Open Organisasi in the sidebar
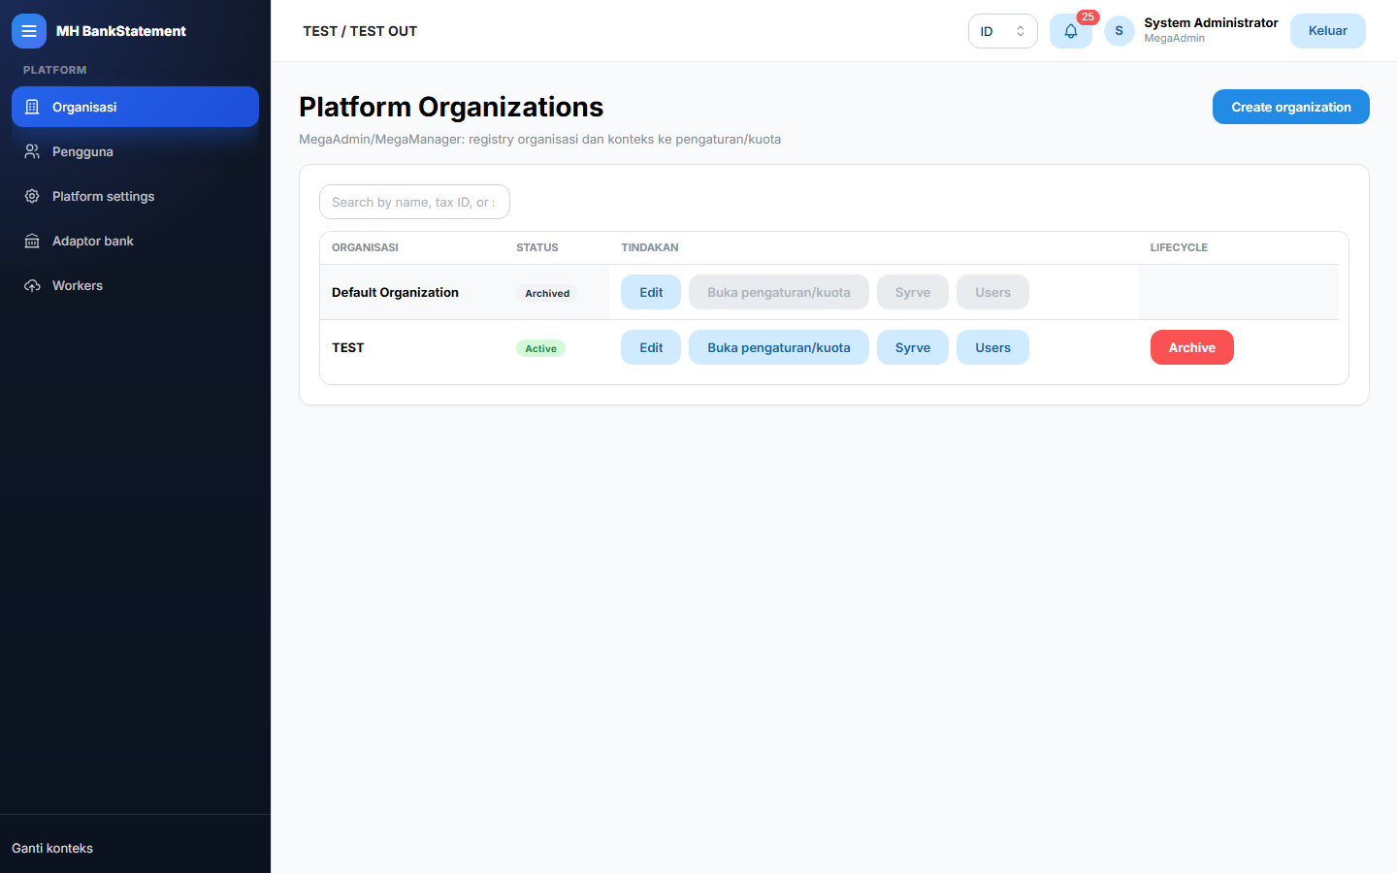The height and width of the screenshot is (873, 1397). point(135,107)
